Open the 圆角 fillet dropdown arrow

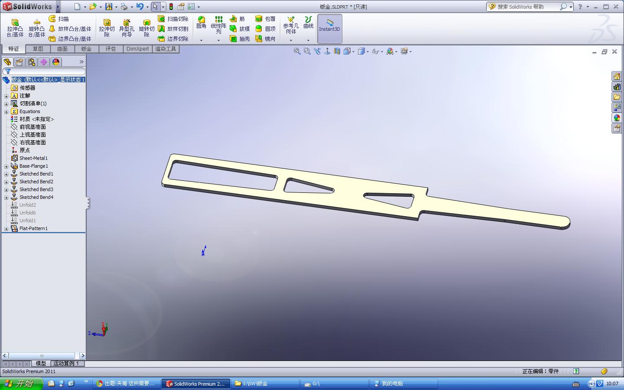tap(201, 40)
